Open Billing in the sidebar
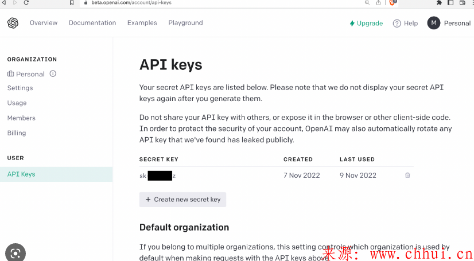 (17, 133)
